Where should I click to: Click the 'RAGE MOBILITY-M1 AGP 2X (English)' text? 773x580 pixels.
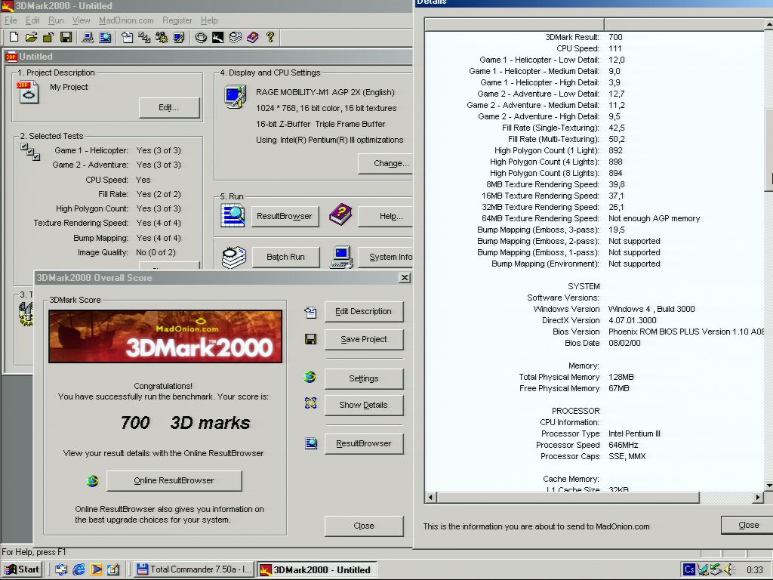tap(325, 92)
